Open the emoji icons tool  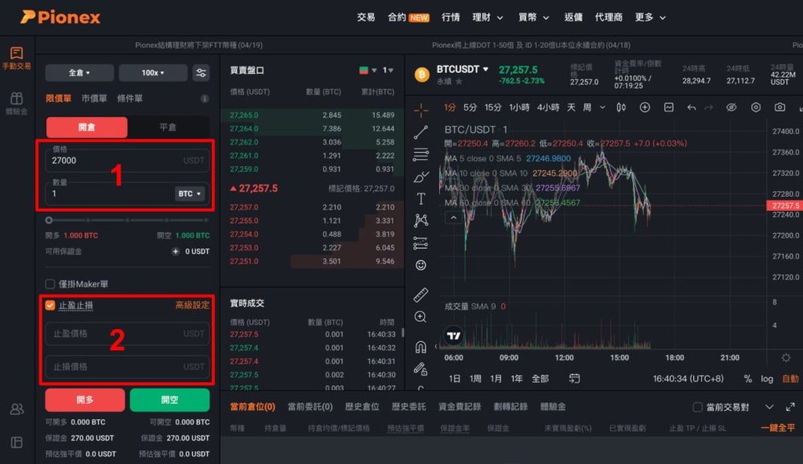click(x=421, y=265)
